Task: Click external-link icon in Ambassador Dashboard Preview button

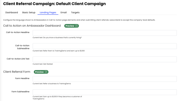Action: point(76,26)
